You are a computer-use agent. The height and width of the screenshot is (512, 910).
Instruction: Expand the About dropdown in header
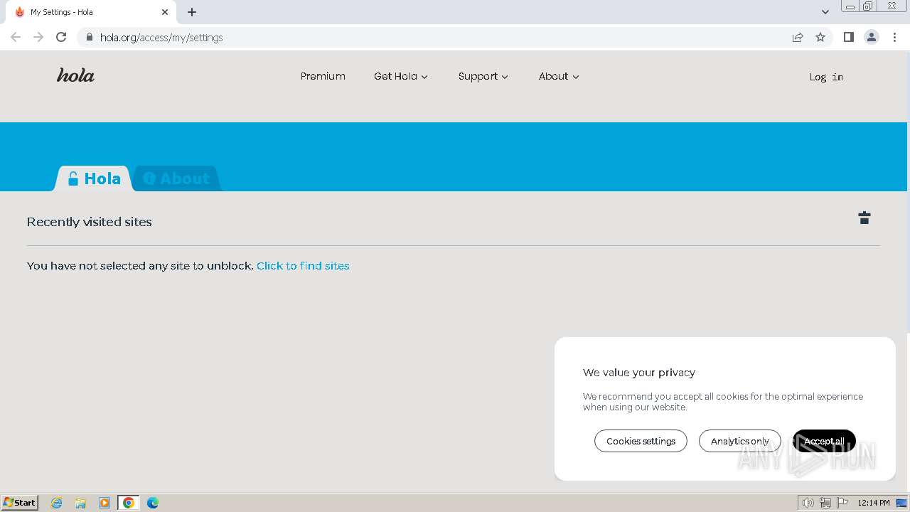pyautogui.click(x=559, y=76)
